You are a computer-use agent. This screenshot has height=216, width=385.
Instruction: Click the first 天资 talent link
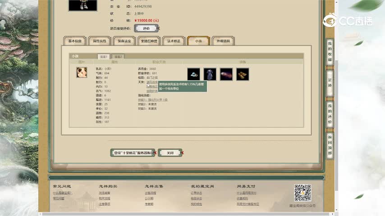pyautogui.click(x=152, y=82)
